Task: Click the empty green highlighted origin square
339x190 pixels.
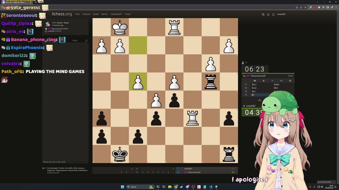Action: click(x=138, y=45)
